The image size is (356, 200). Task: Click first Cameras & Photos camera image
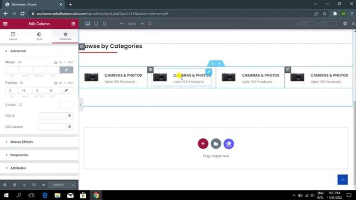(x=91, y=77)
